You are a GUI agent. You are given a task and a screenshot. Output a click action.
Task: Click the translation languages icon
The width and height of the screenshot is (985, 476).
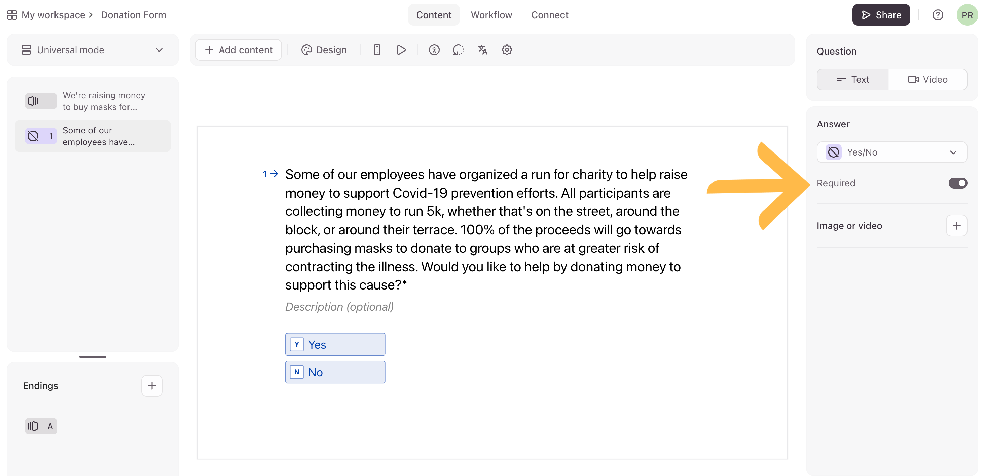pyautogui.click(x=482, y=50)
